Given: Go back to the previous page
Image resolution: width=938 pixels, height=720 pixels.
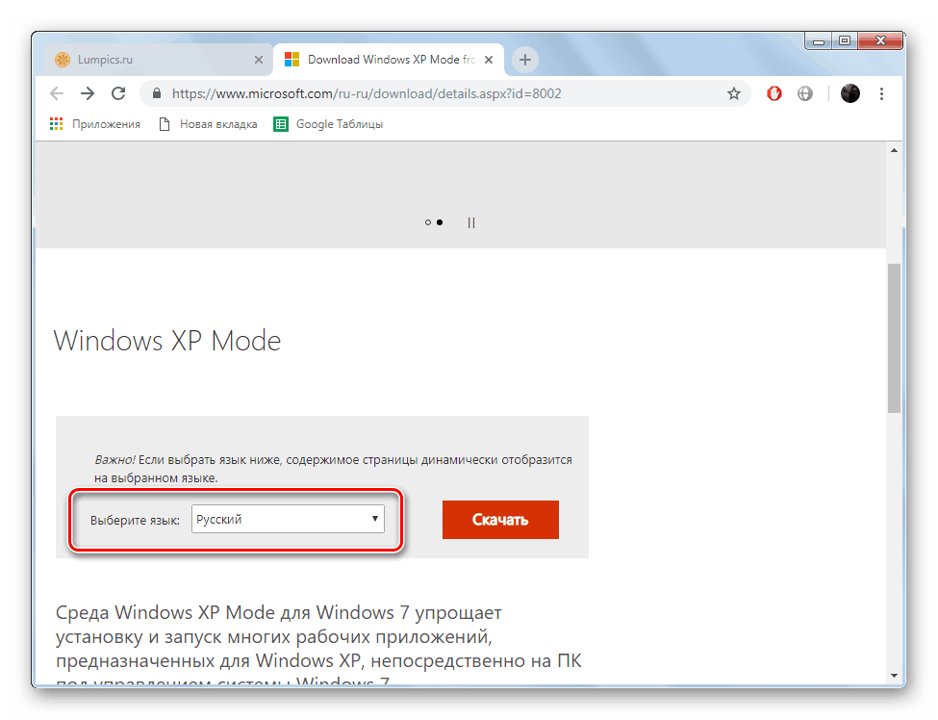Looking at the screenshot, I should [57, 93].
